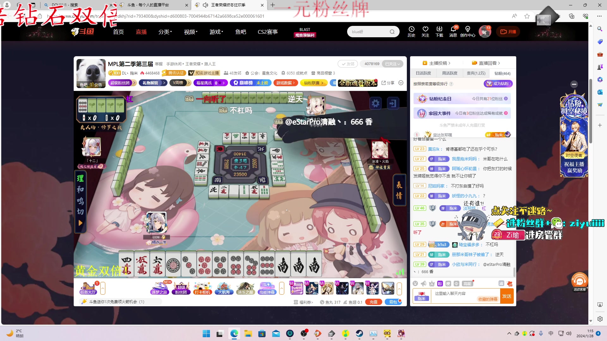
Task: Open 鱼吧 in navigation bar
Action: coord(241,32)
